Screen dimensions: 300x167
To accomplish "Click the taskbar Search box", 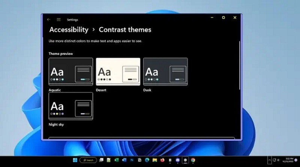I will click(x=88, y=160).
